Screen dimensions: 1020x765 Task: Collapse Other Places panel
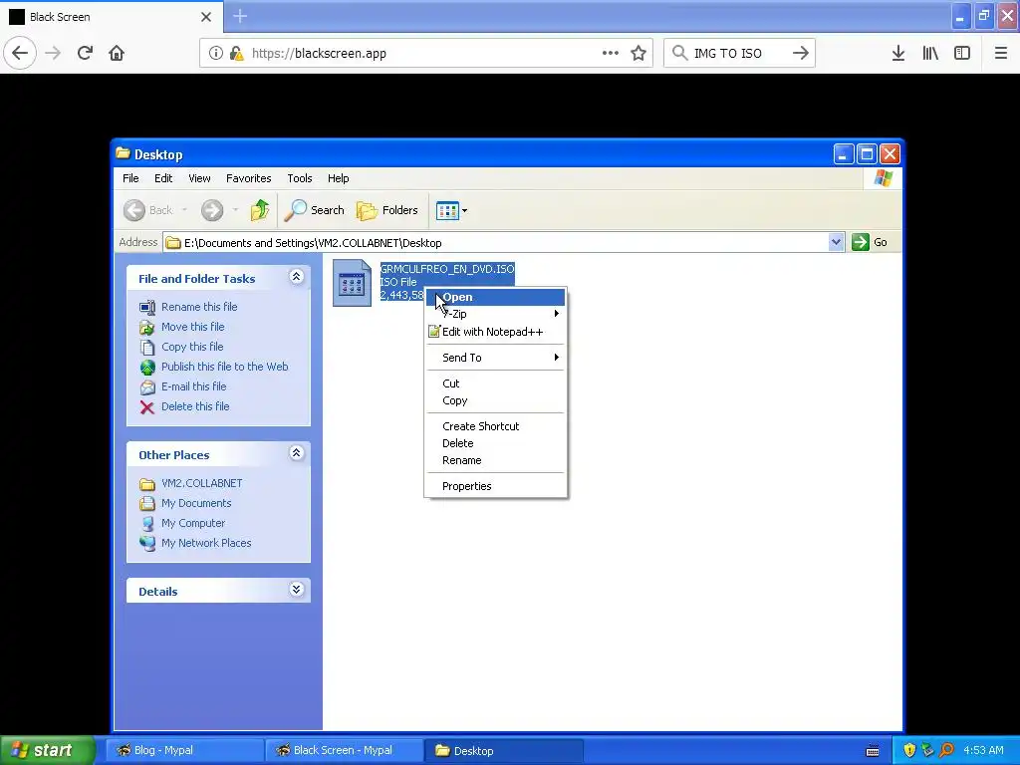click(x=296, y=453)
